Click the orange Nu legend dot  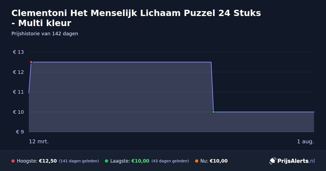coord(197,161)
